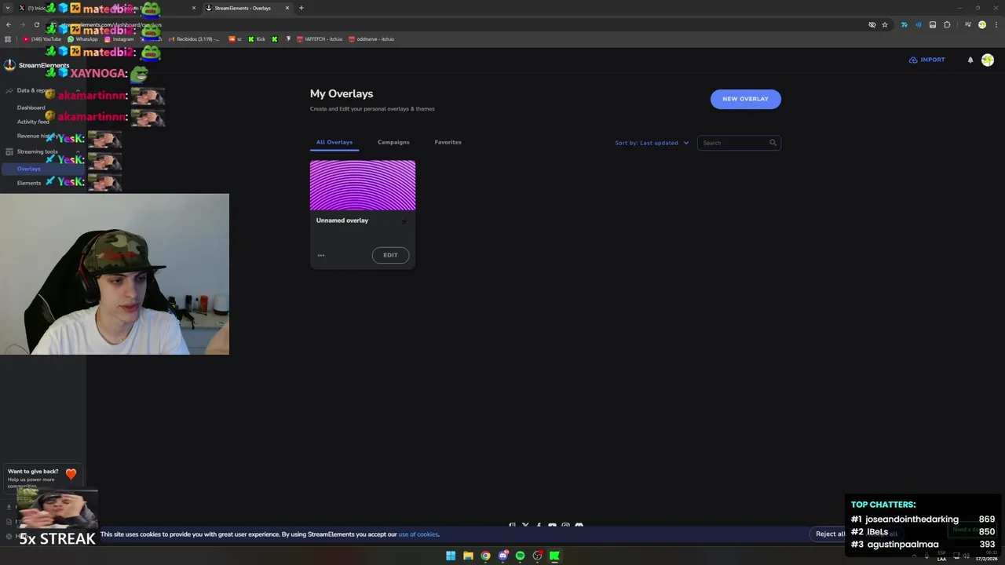Screen dimensions: 1005x565
Task: Open the oddnerve itch.io bookmark
Action: (371, 39)
